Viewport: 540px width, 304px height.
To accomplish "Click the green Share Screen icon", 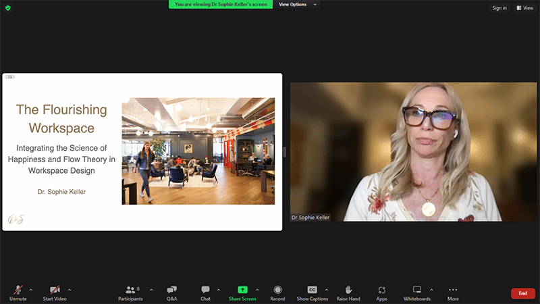I will click(x=242, y=290).
